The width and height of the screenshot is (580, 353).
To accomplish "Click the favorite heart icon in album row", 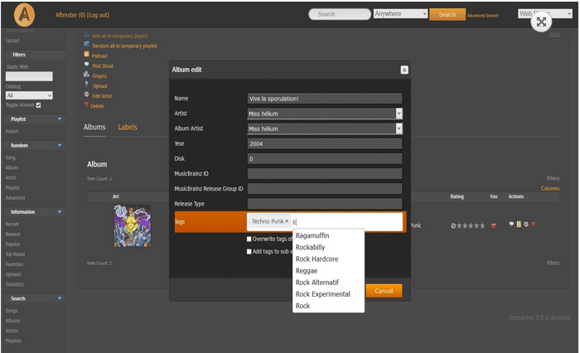I will pos(494,225).
